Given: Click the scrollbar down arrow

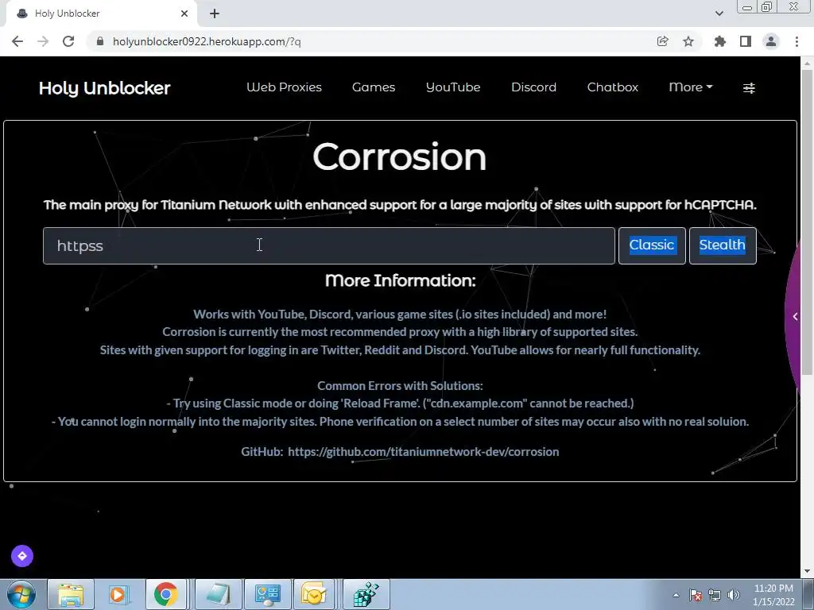Looking at the screenshot, I should pyautogui.click(x=807, y=572).
